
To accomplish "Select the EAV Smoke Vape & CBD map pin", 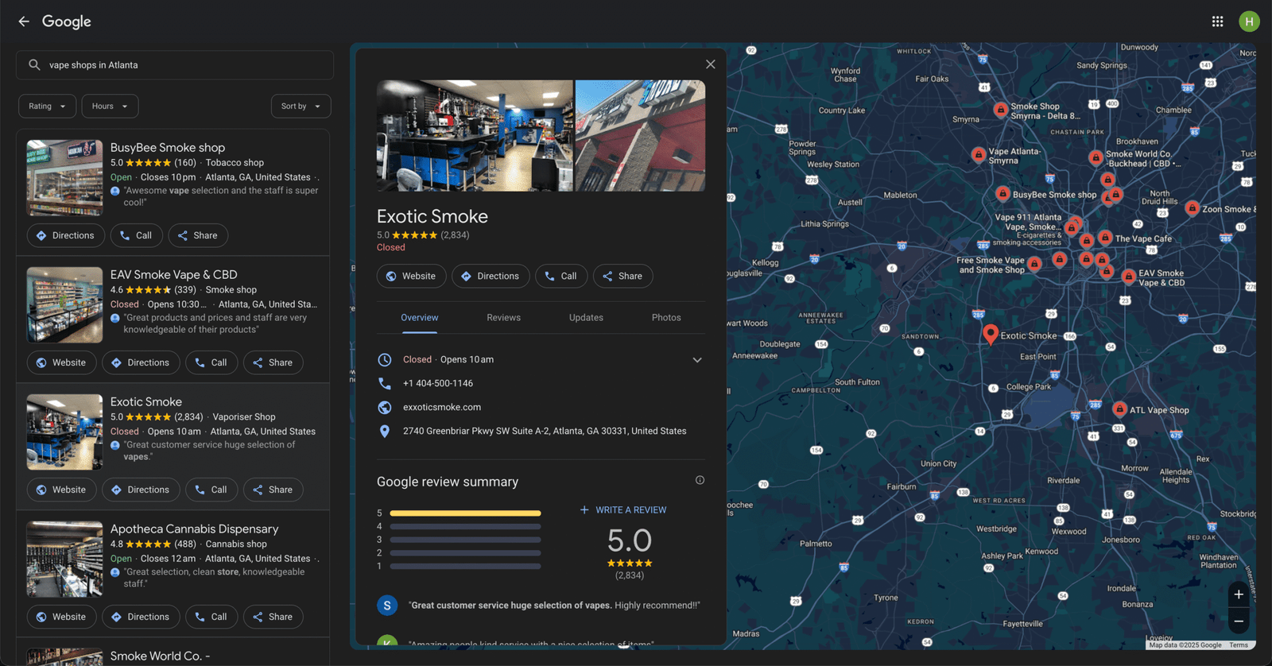I will [x=1128, y=277].
